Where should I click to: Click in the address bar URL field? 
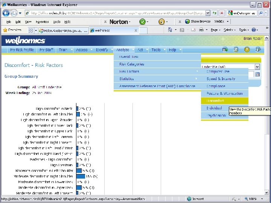click(x=116, y=13)
